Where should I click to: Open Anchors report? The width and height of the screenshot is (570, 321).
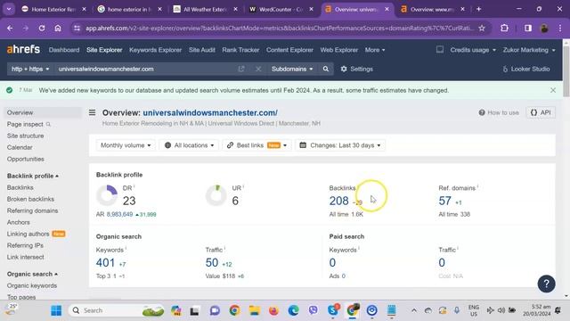tap(18, 222)
